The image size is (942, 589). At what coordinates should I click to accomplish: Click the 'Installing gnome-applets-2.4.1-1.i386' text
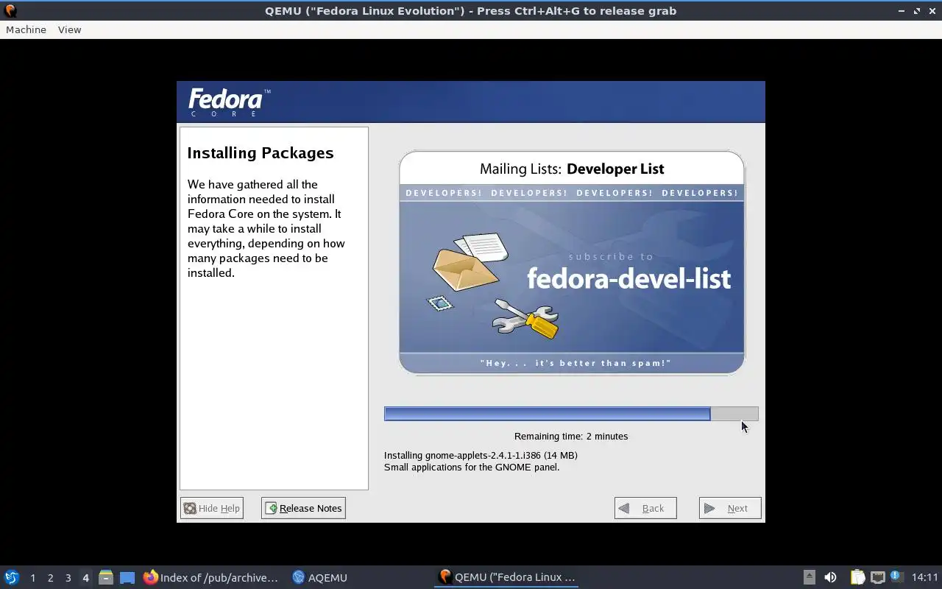click(481, 455)
